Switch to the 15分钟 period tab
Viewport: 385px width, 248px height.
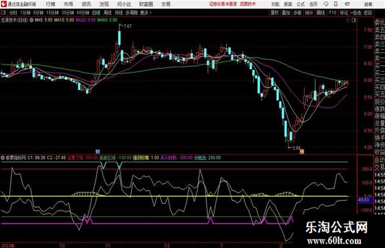tap(52, 13)
